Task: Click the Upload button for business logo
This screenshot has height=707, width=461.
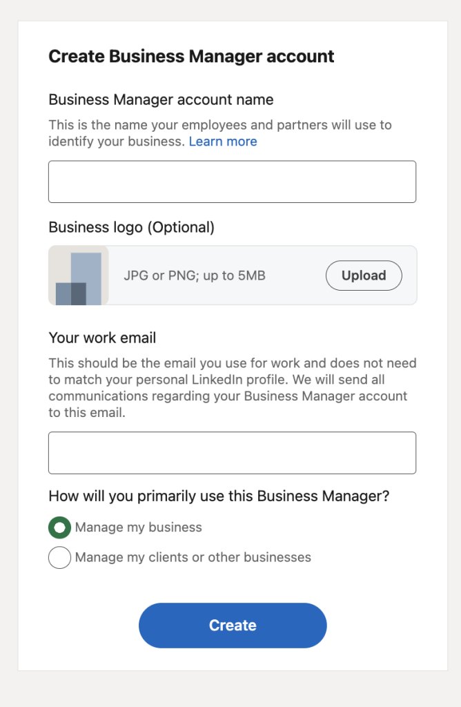Action: pyautogui.click(x=364, y=275)
